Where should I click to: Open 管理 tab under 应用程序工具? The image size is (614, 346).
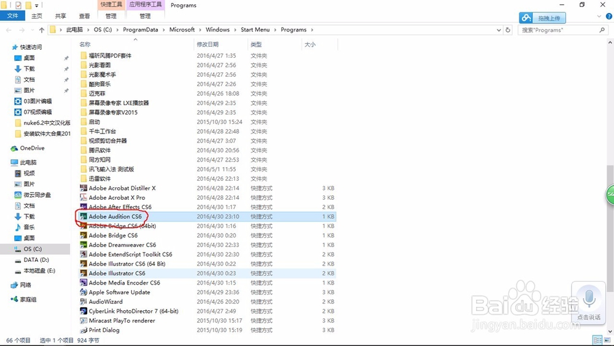145,16
